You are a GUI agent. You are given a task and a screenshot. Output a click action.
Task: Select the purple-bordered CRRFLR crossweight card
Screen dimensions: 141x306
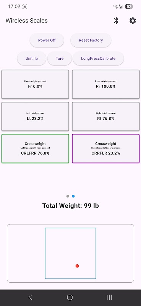(x=106, y=148)
